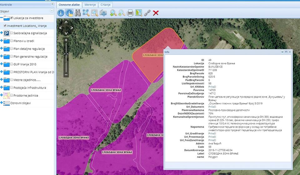300x175 pixels.
Task: Pan the map up with arrow
Action: 66,22
